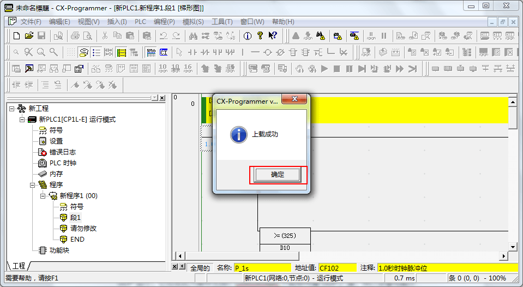Open the project pane dropdown arrow
Viewport: 523px width, 287px height.
[x=155, y=98]
